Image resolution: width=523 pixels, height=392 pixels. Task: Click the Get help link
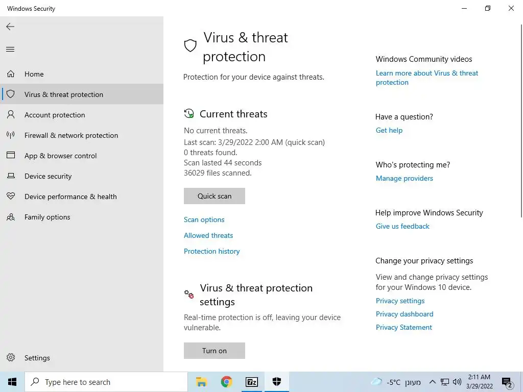[x=389, y=130]
